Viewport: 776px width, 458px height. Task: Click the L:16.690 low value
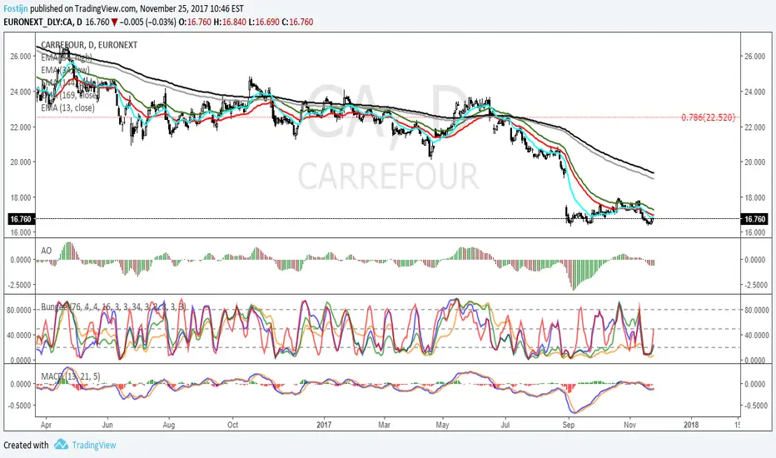point(264,22)
